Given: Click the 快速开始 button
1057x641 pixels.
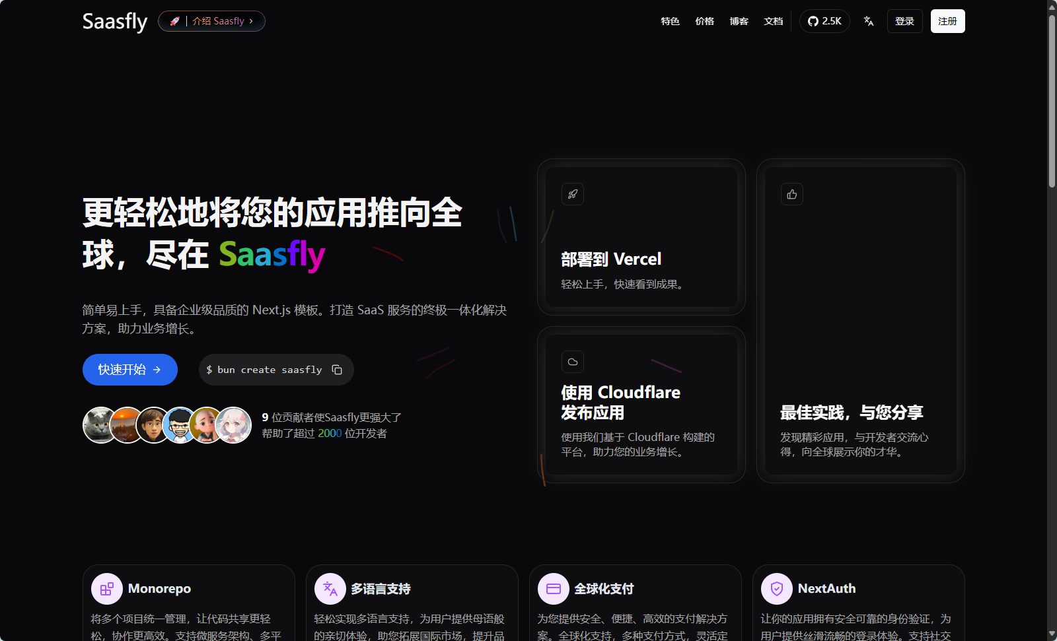Looking at the screenshot, I should 130,370.
